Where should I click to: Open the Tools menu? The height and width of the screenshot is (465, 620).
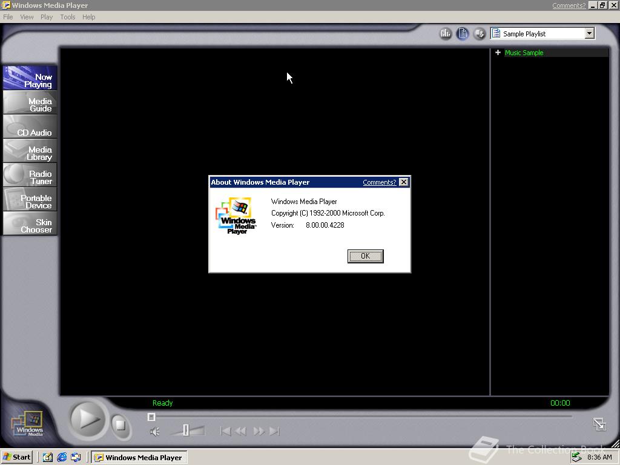[68, 17]
